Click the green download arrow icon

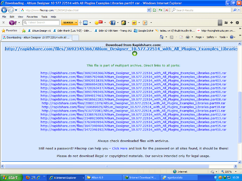click(x=135, y=54)
